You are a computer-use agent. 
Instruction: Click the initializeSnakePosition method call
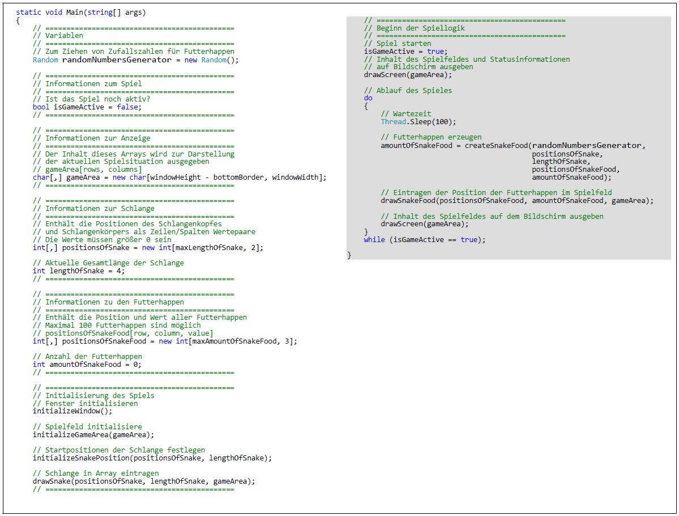(x=152, y=458)
